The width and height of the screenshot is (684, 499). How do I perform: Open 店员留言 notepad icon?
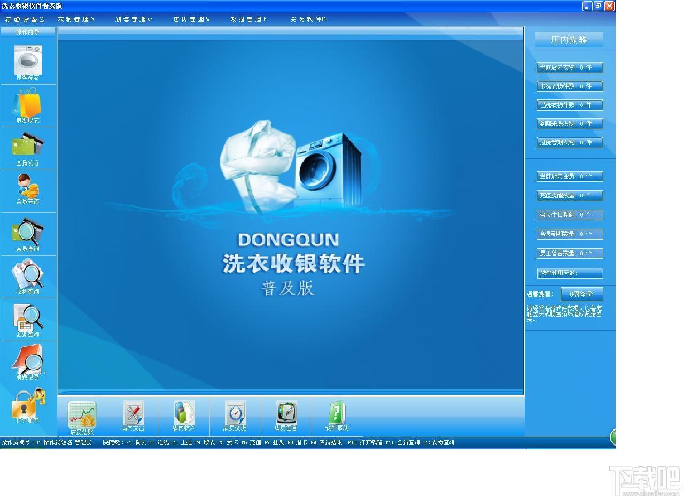point(286,413)
